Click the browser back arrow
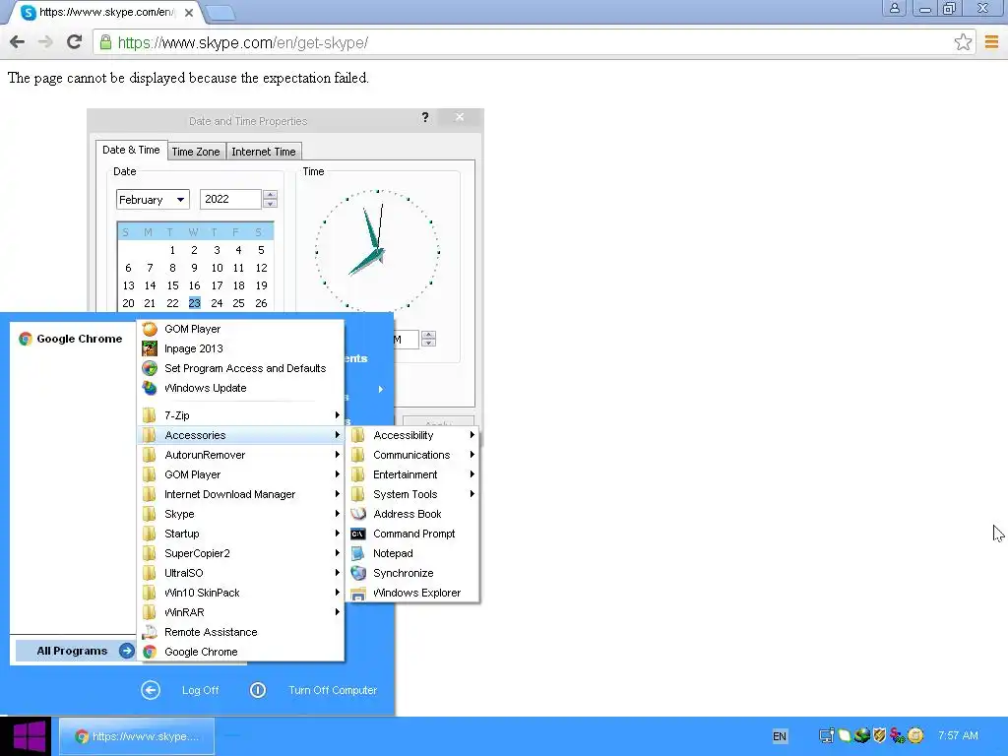 18,42
